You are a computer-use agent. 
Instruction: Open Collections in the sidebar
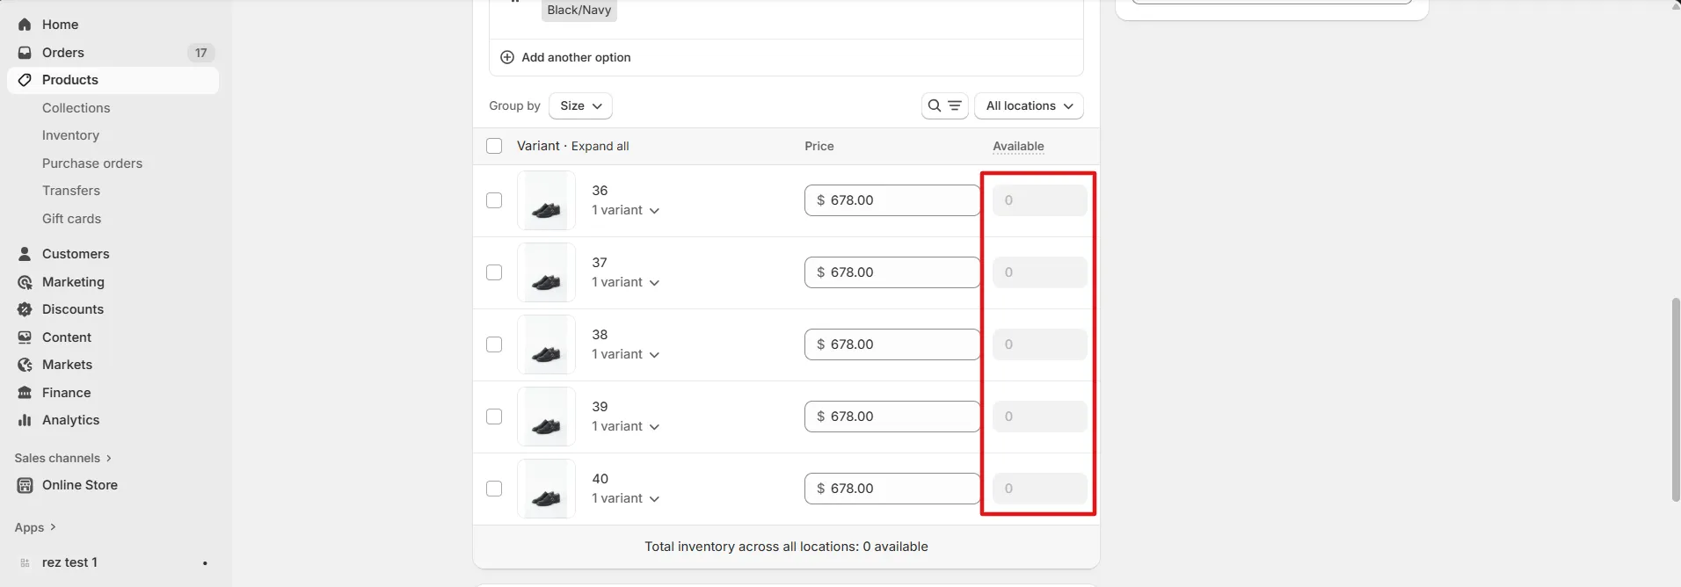(x=76, y=108)
